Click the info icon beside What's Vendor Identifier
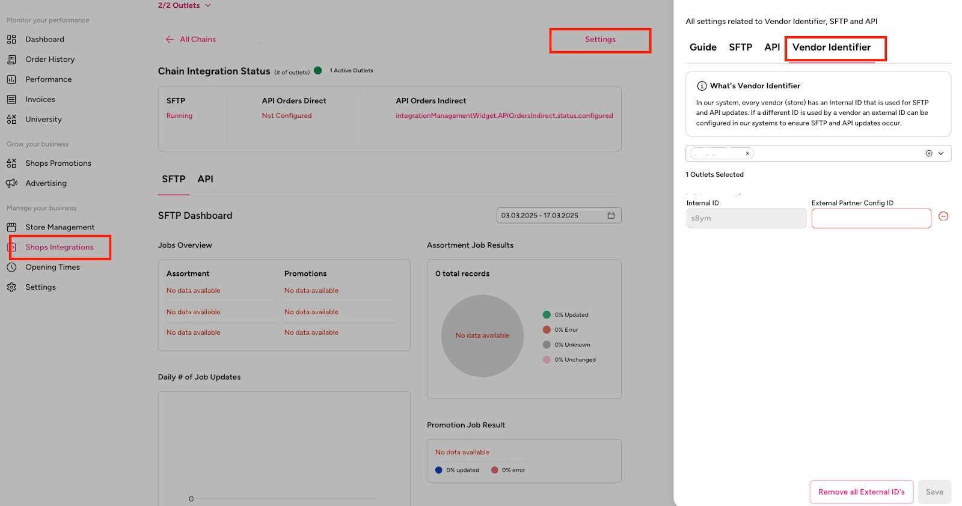Screen dimensions: 962x506 point(701,86)
